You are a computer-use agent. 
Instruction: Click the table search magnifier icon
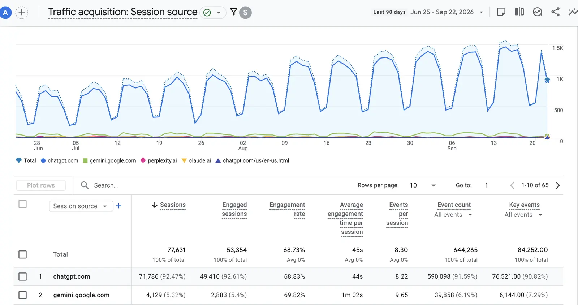click(x=85, y=185)
